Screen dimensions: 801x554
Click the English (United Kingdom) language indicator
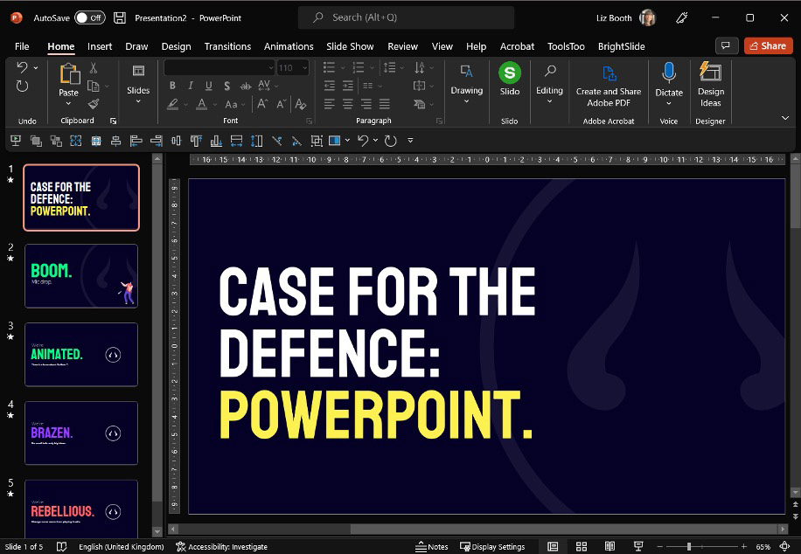(121, 546)
